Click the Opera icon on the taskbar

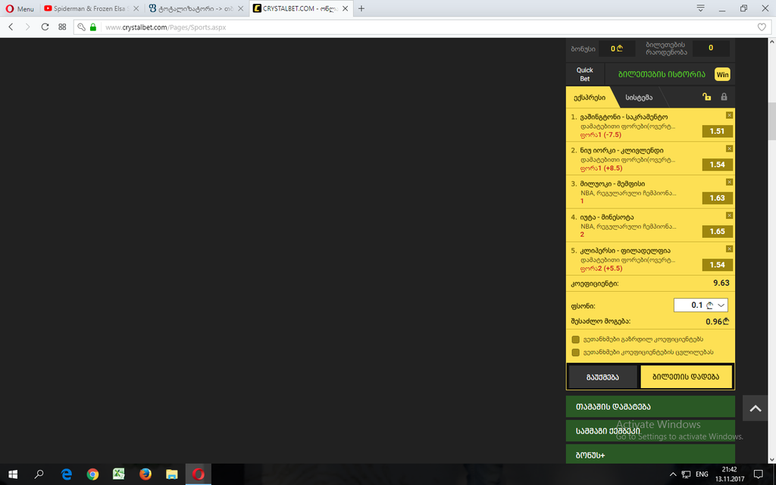point(199,474)
